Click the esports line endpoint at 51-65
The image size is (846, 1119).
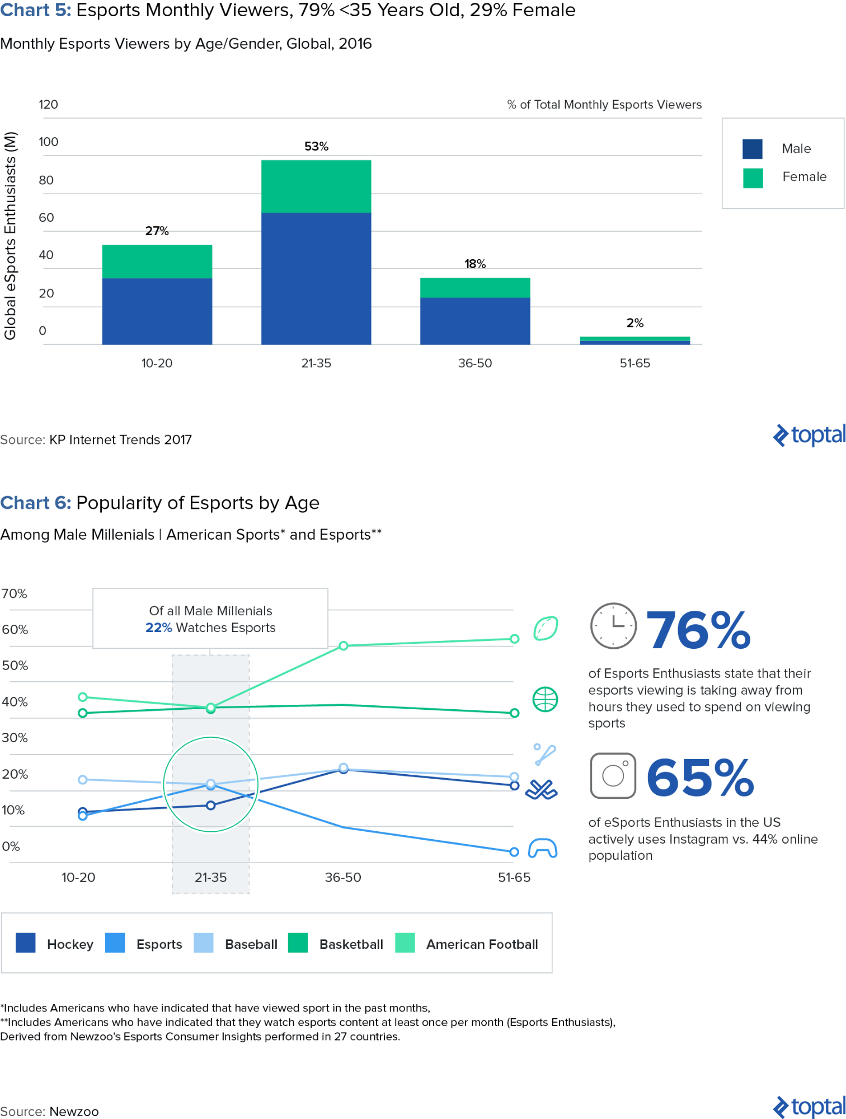tap(514, 851)
